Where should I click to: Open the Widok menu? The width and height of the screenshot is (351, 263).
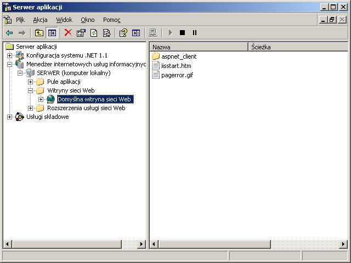(x=64, y=20)
